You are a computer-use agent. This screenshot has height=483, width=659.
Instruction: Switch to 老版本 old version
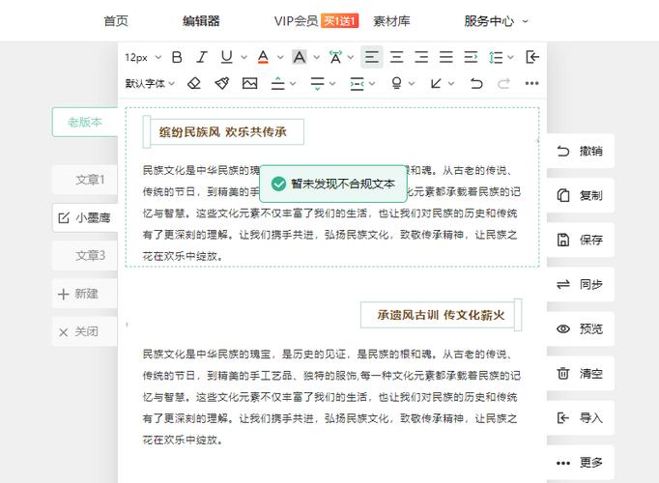85,122
